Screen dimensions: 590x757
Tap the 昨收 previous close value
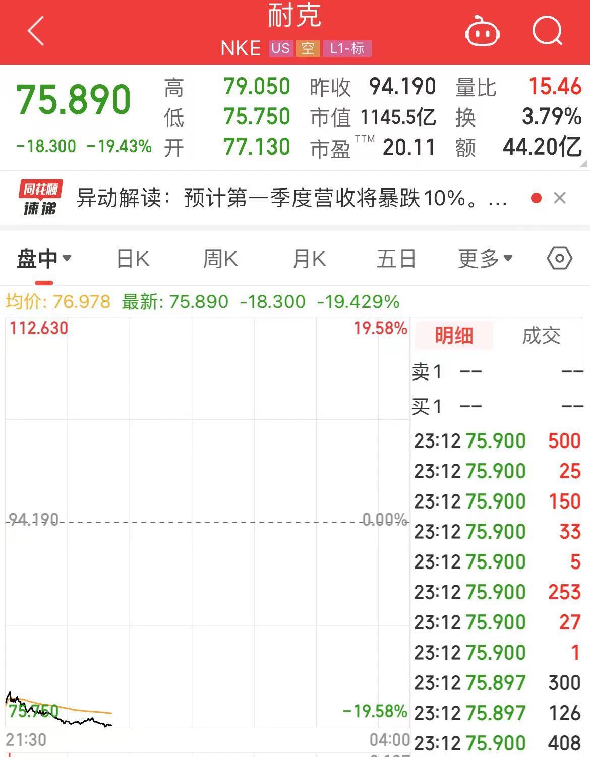(x=402, y=87)
